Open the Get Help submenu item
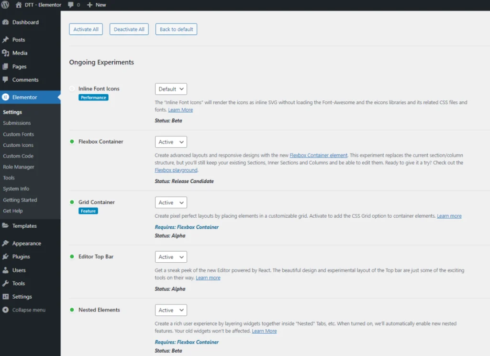This screenshot has height=356, width=490. tap(13, 211)
